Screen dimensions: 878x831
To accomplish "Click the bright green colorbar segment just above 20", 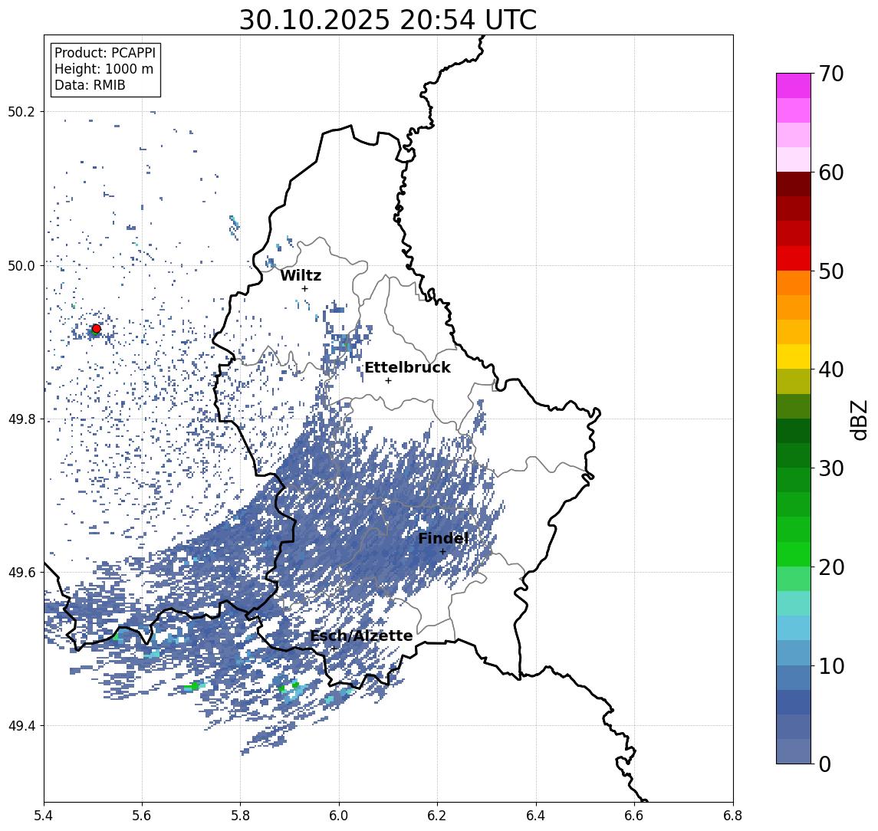I will (794, 554).
